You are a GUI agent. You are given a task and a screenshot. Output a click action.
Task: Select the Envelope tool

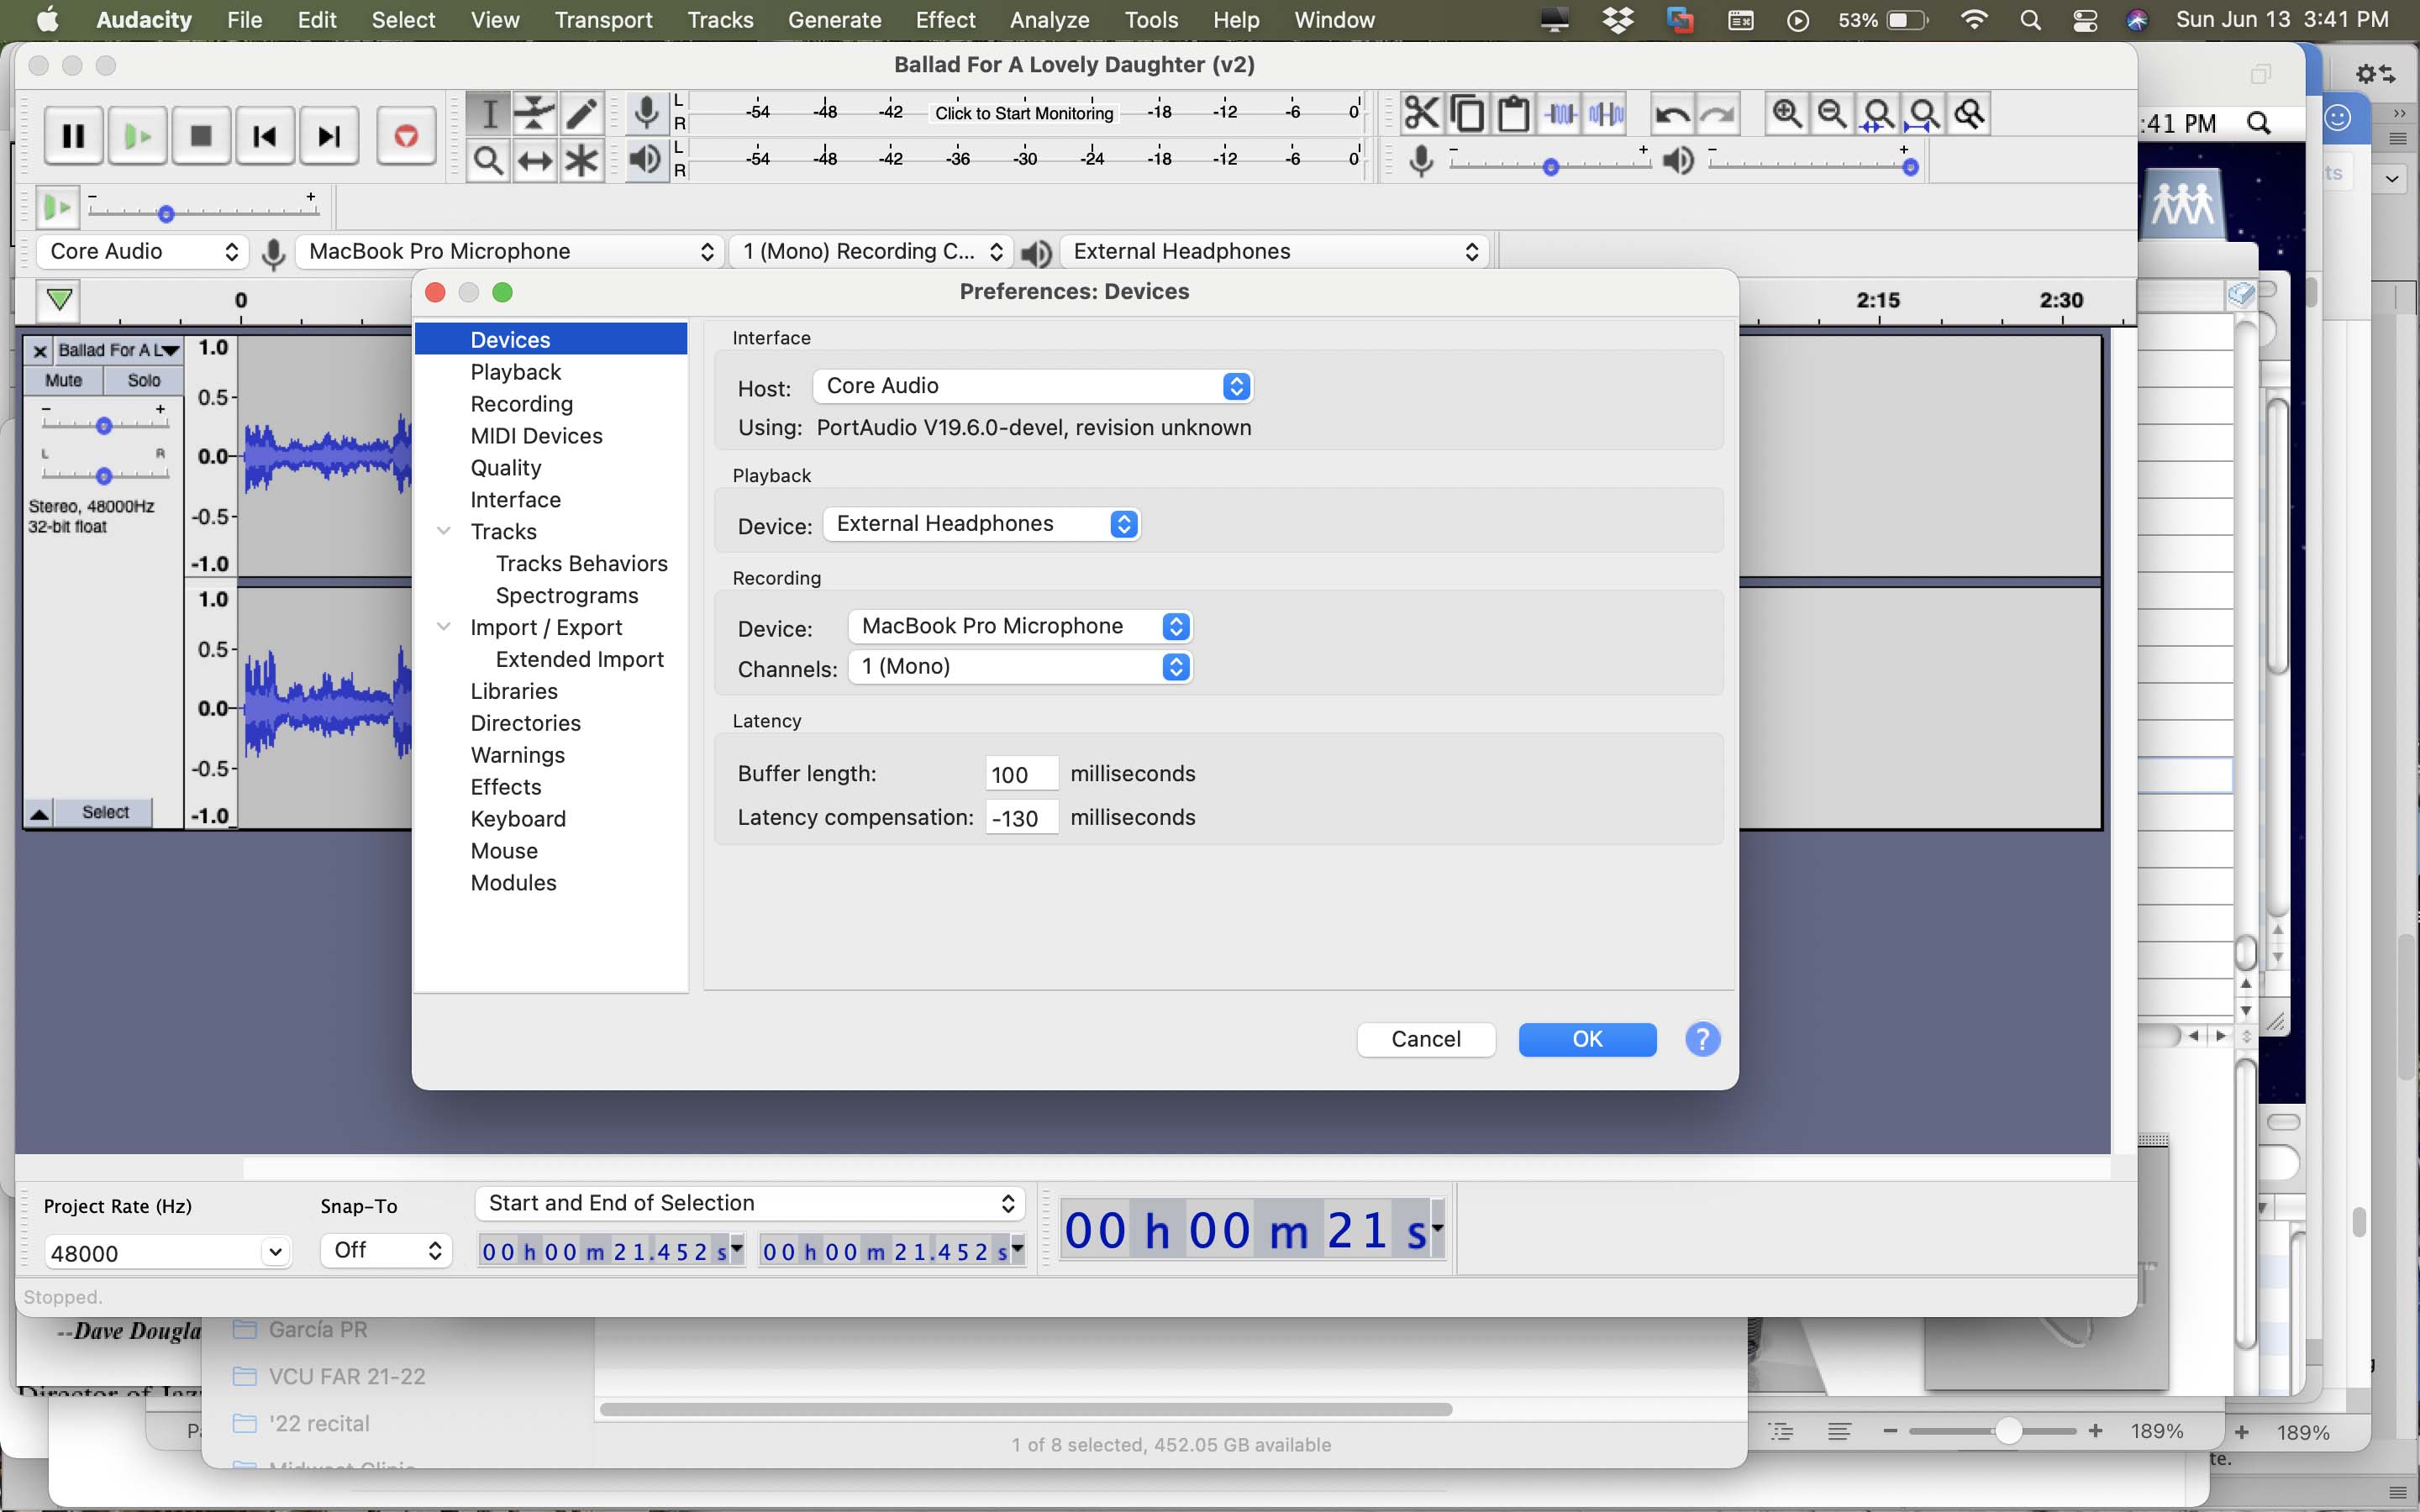(536, 113)
